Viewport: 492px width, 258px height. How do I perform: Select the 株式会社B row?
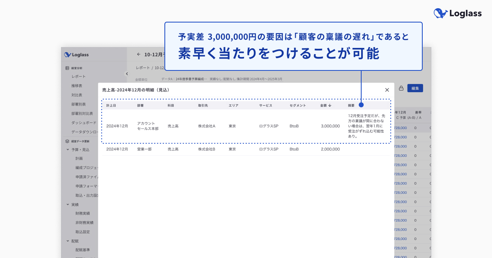tap(246, 149)
